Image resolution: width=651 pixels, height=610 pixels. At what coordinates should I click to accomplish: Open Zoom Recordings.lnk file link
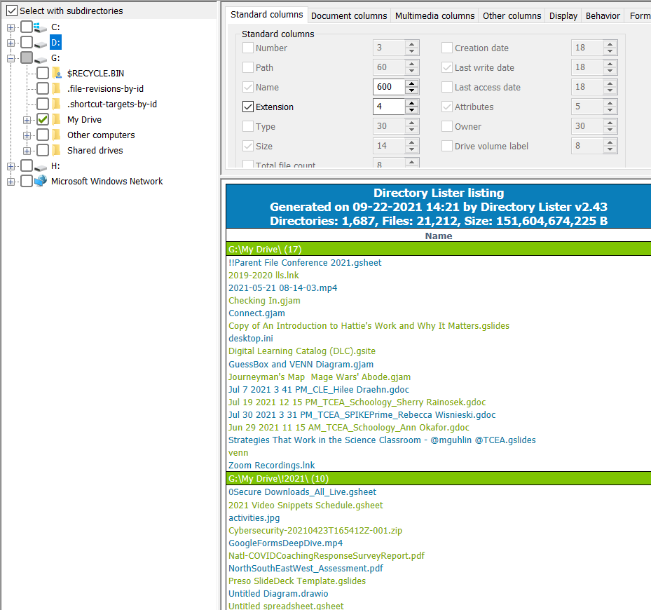click(271, 465)
